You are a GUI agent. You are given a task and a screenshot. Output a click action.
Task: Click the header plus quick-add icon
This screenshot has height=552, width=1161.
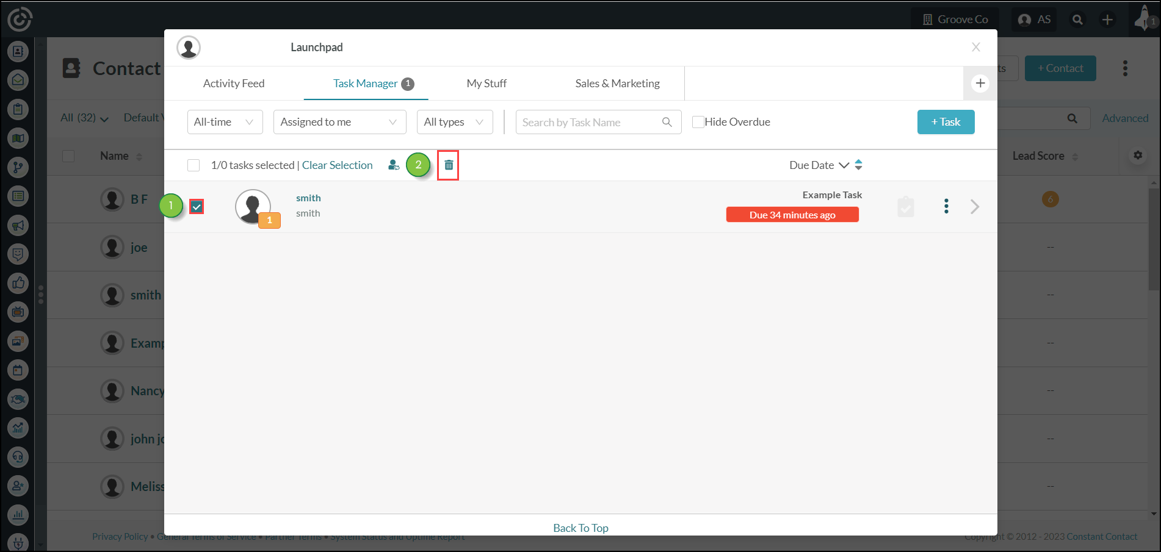(x=1107, y=20)
